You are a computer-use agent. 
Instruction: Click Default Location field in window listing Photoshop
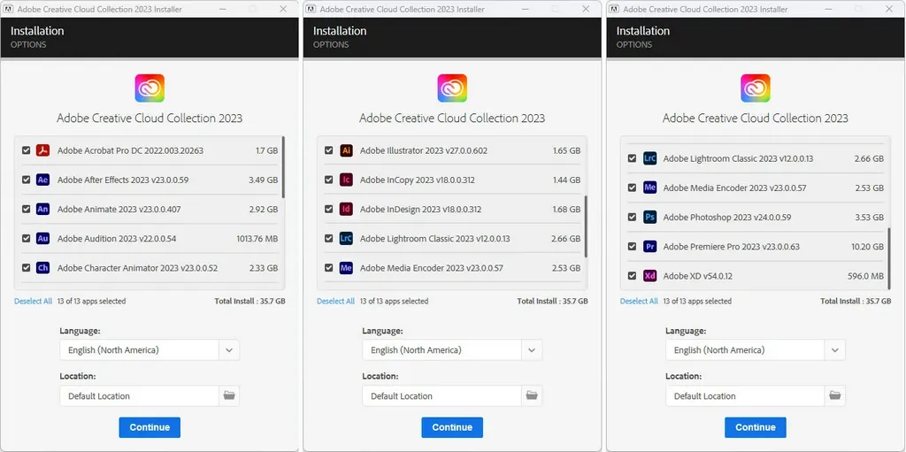(x=745, y=396)
